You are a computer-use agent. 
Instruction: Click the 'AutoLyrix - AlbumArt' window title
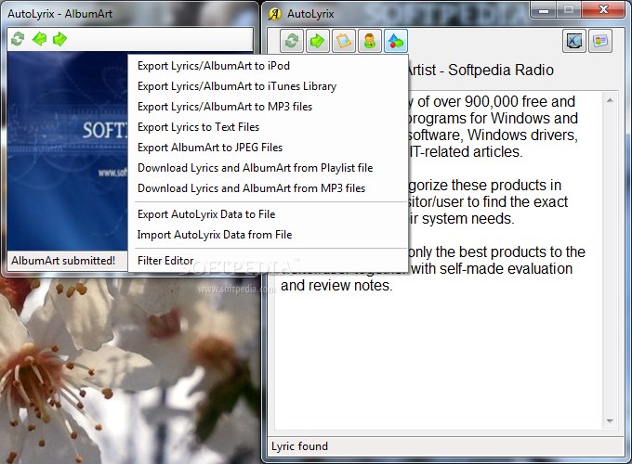coord(60,14)
